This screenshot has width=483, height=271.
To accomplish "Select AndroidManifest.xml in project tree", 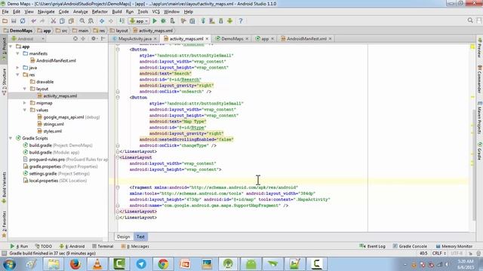I will click(x=56, y=60).
